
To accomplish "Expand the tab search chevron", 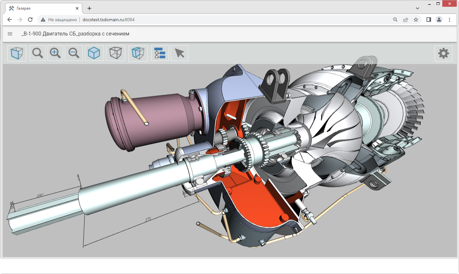I will 417,8.
